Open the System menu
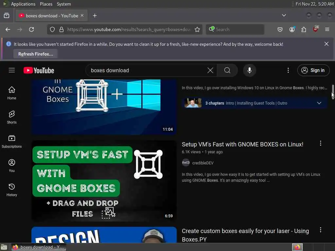The image size is (335, 251). point(64,4)
